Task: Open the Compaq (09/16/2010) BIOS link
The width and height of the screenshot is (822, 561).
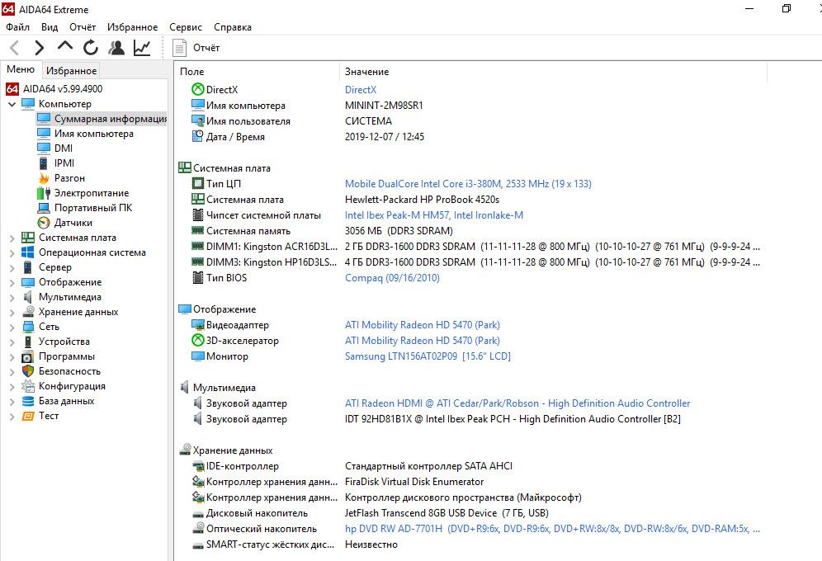Action: pyautogui.click(x=392, y=278)
